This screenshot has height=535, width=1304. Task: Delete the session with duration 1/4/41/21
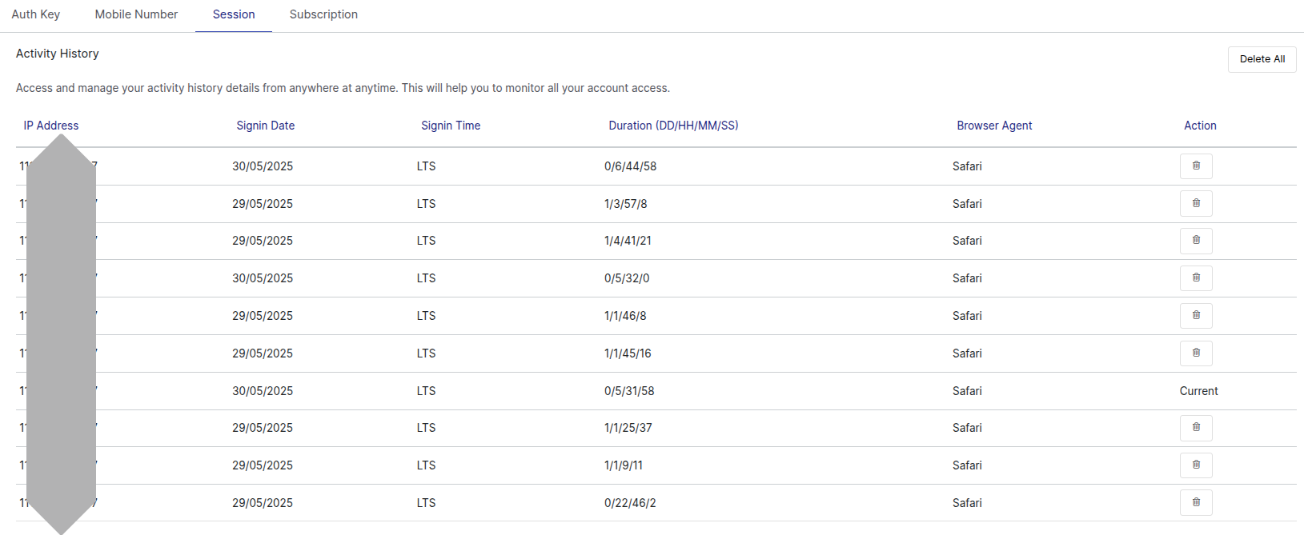1196,241
